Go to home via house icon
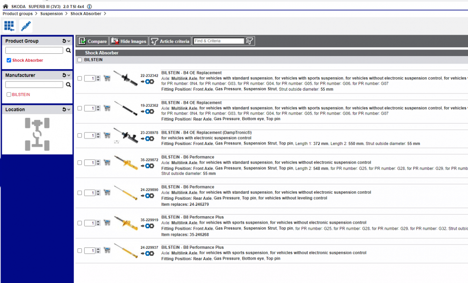The height and width of the screenshot is (283, 468). 5,6
